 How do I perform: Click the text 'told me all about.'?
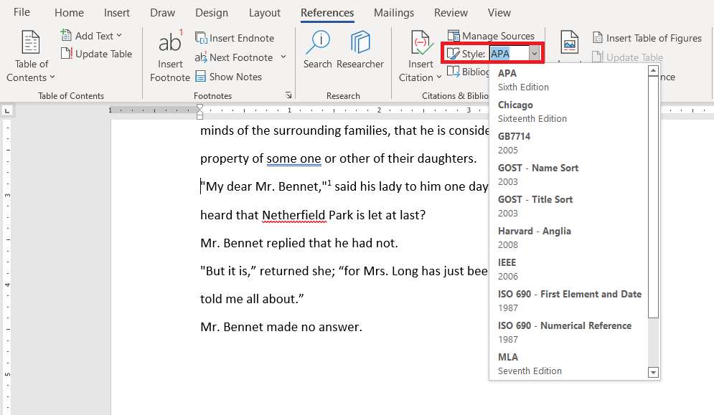[252, 299]
